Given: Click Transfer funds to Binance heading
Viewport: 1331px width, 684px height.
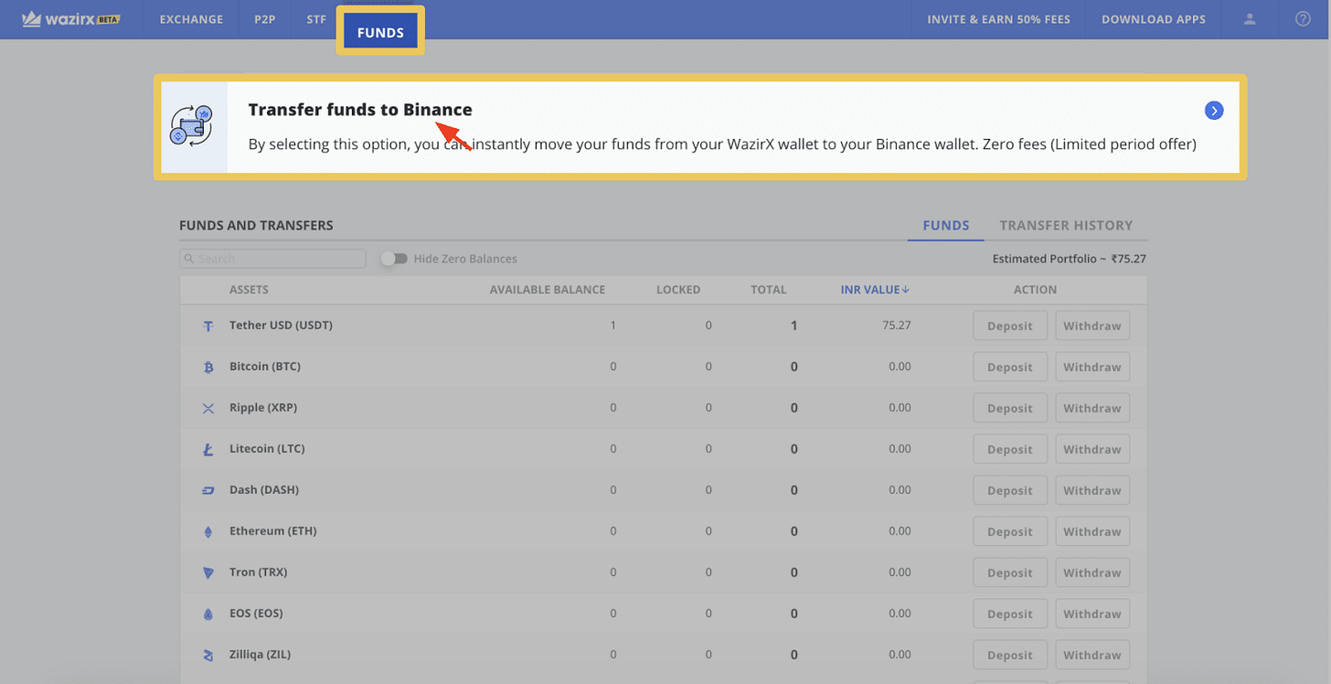Looking at the screenshot, I should click(x=360, y=110).
